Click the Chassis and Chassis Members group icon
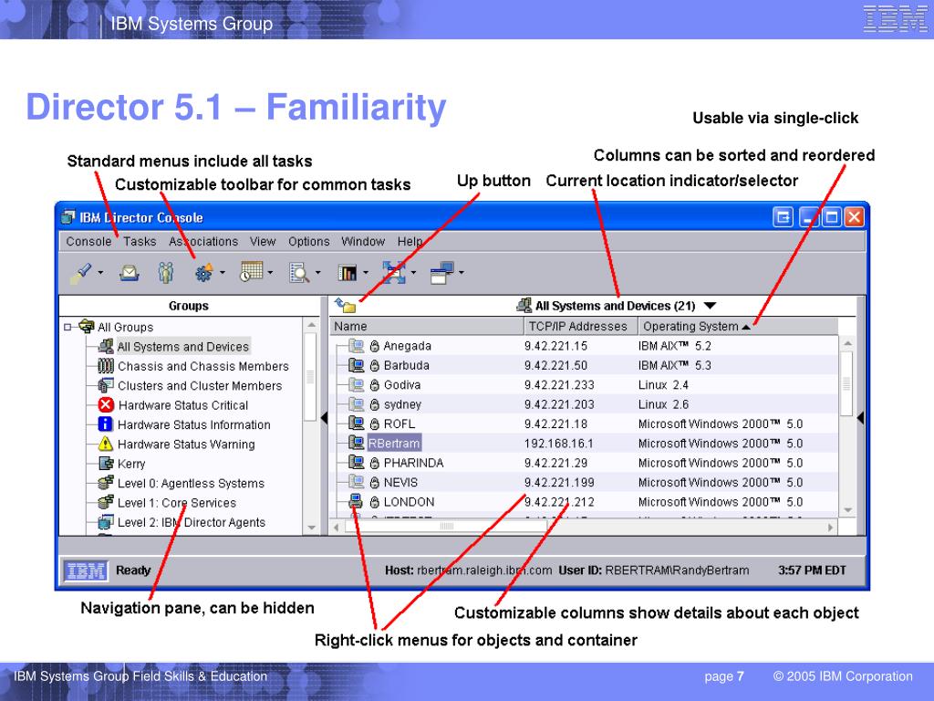Viewport: 934px width, 701px height. pyautogui.click(x=106, y=365)
